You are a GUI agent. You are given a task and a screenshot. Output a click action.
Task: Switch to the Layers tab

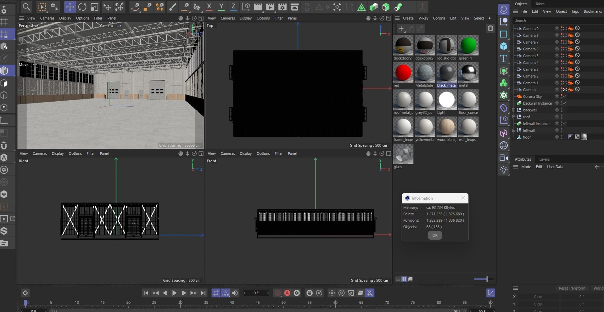[x=544, y=159]
